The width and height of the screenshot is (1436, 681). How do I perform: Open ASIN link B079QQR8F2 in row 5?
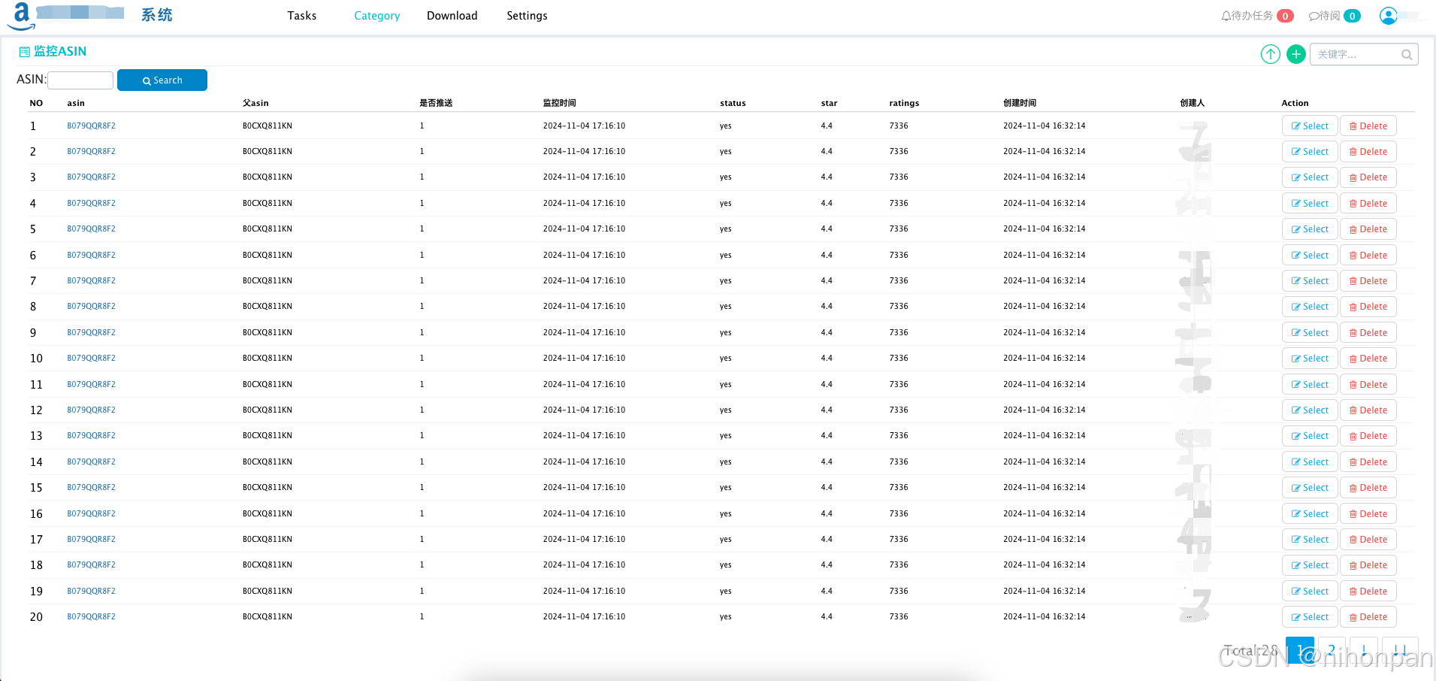pyautogui.click(x=91, y=229)
